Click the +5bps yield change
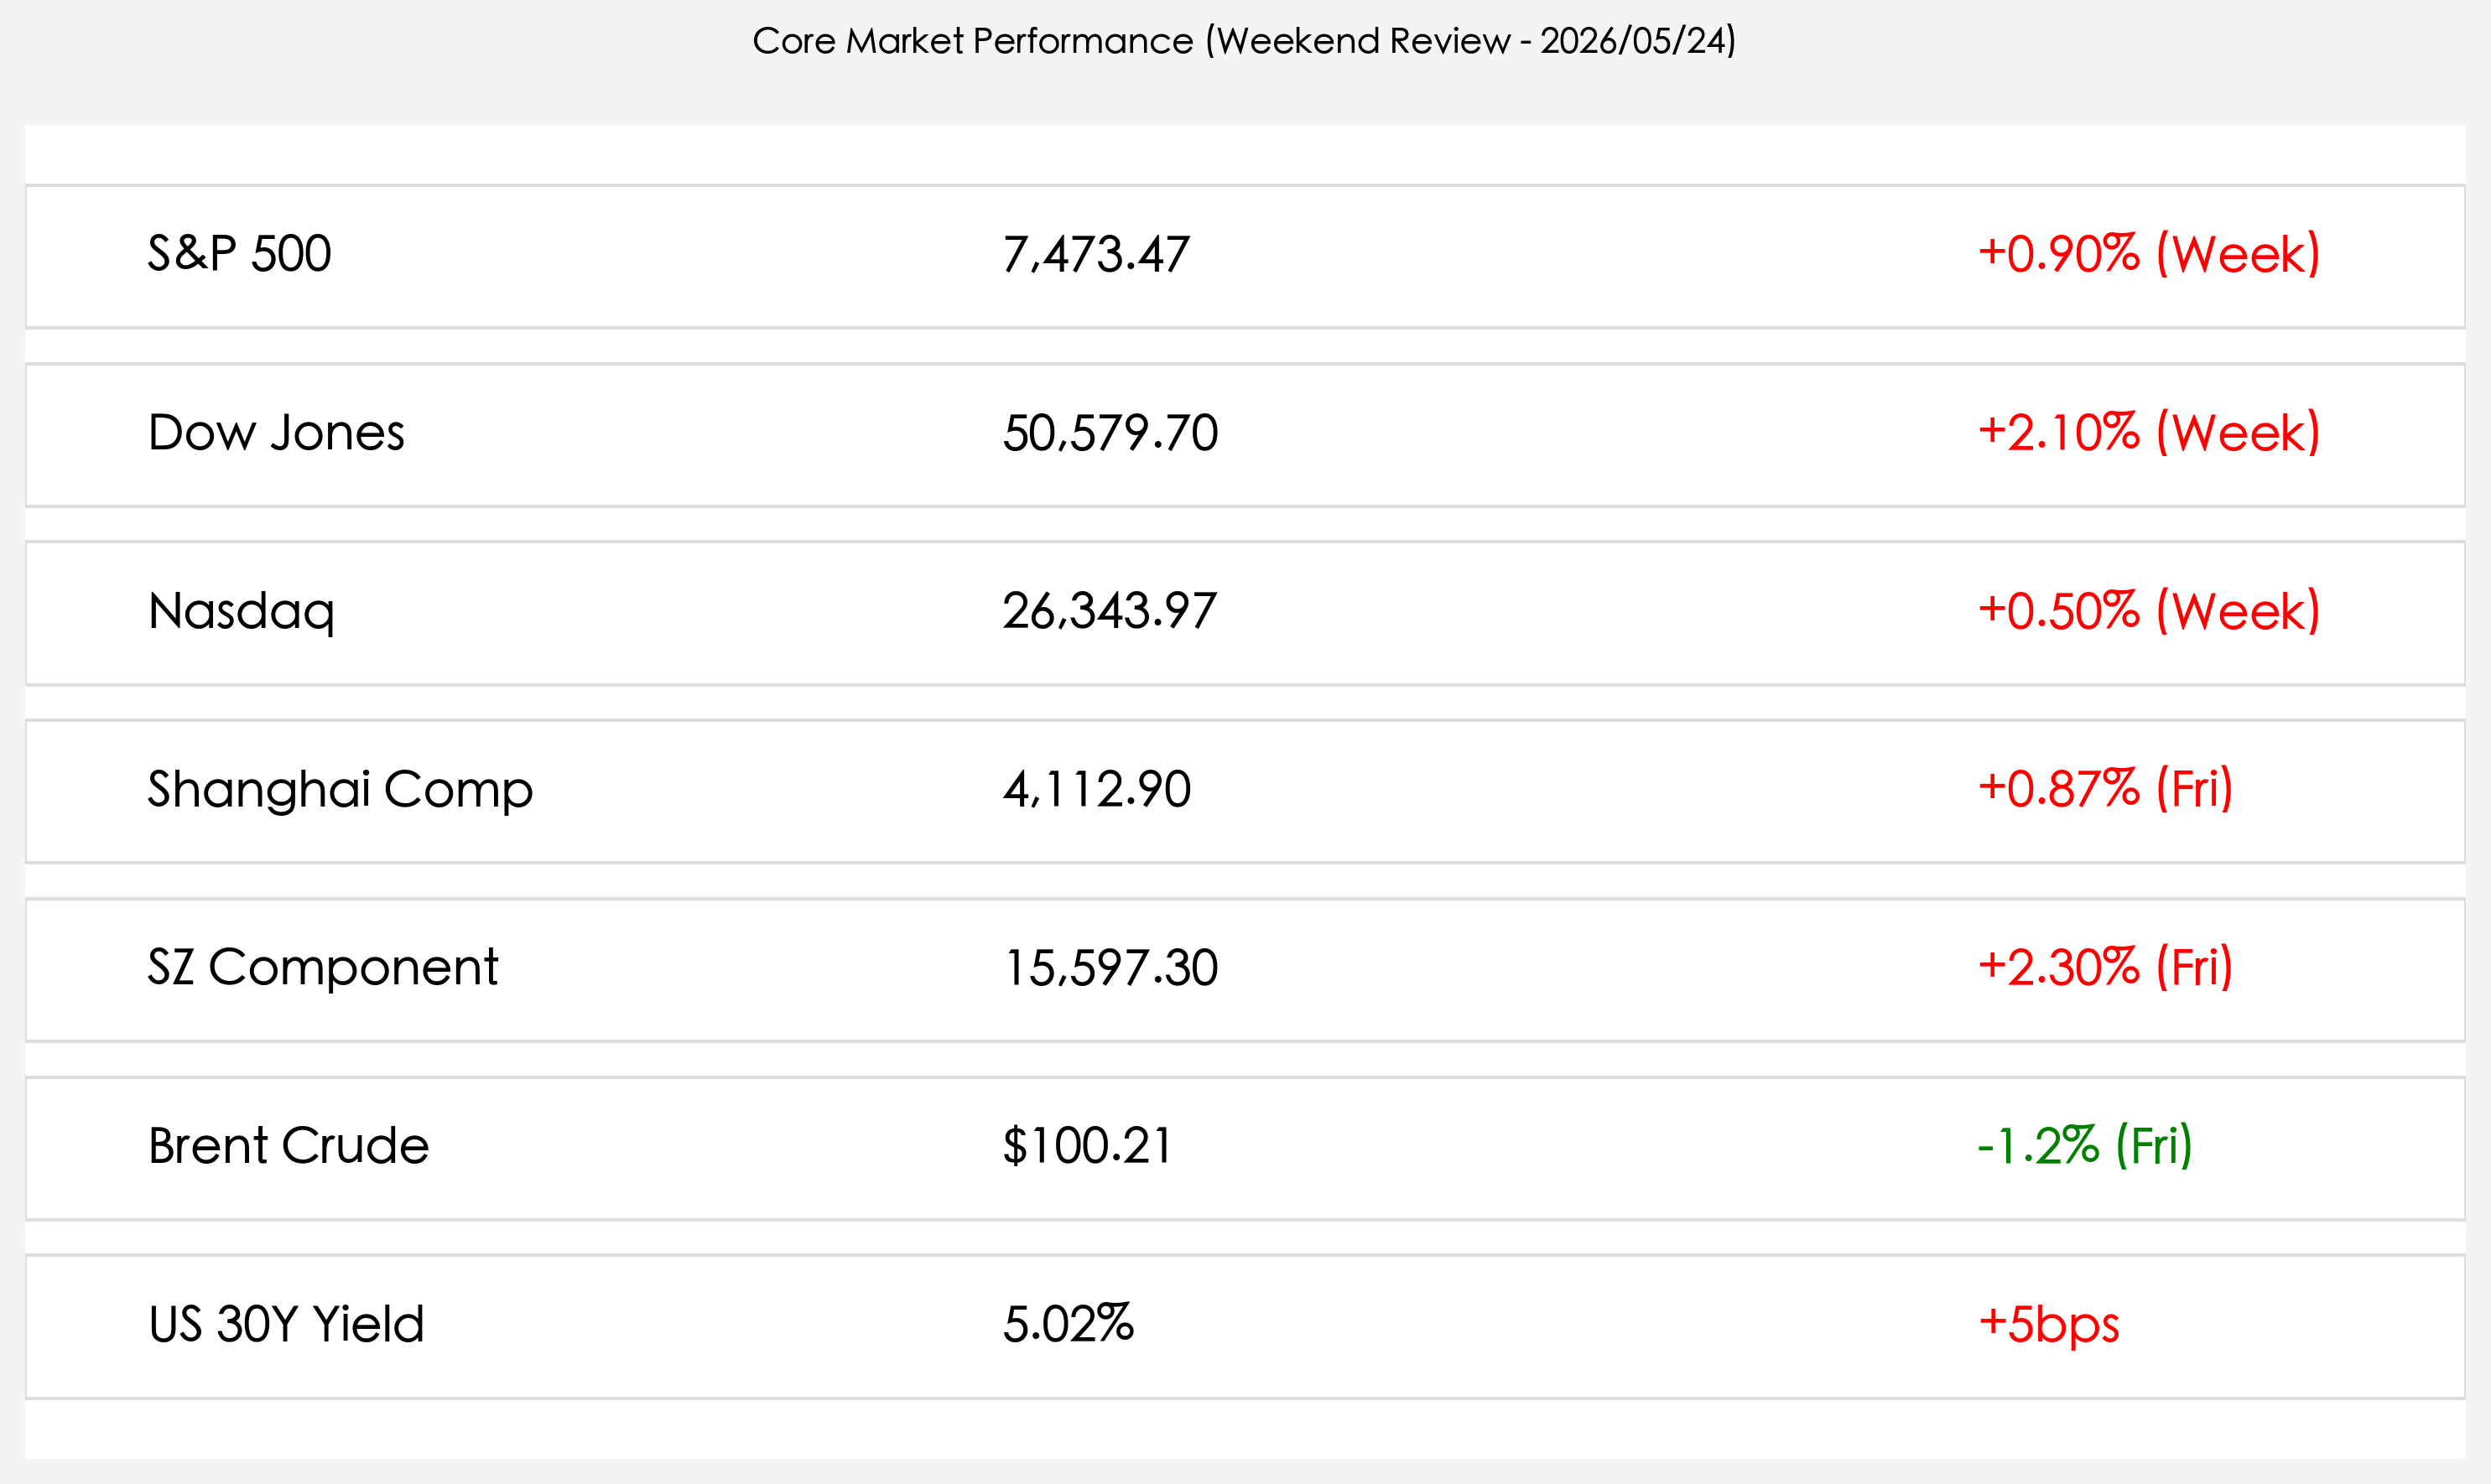Image resolution: width=2491 pixels, height=1484 pixels. click(x=2049, y=1326)
